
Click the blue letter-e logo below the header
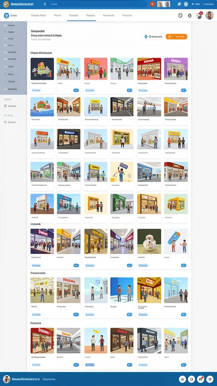tap(6, 15)
